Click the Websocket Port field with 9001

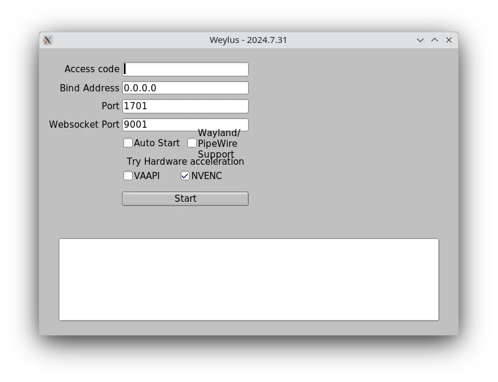pos(185,125)
